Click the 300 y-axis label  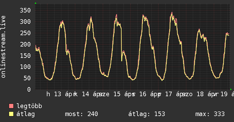(x=25, y=22)
